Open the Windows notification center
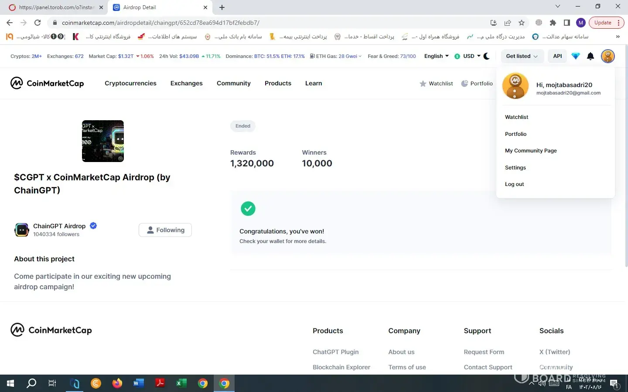 point(615,384)
